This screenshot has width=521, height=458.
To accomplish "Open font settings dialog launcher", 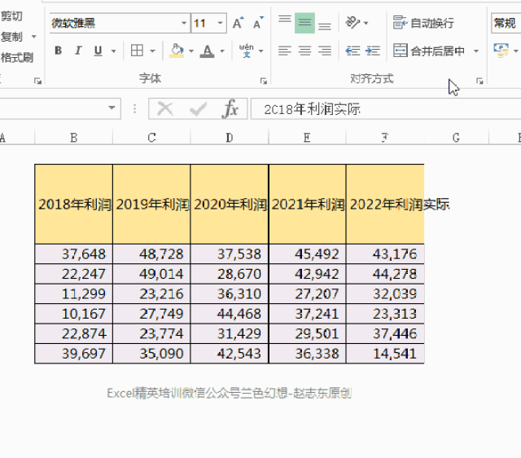I will pyautogui.click(x=264, y=81).
